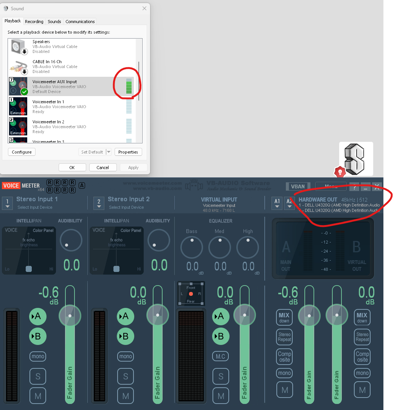The height and width of the screenshot is (410, 394).
Task: Toggle Composite on the B virtual bus
Action: coord(362,357)
